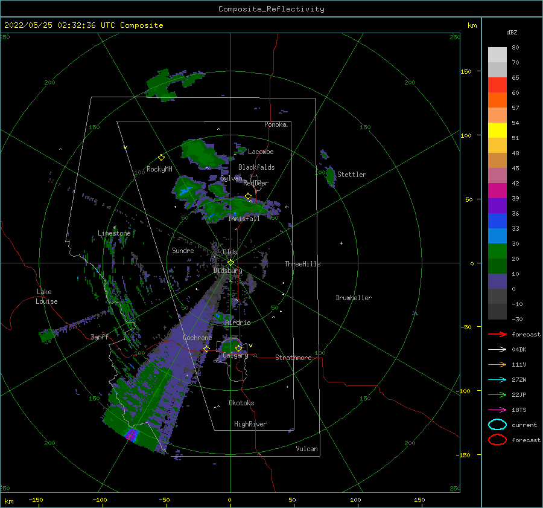This screenshot has height=508, width=543.
Task: Click the blue reflectivity core west of Sylvan
Action: pyautogui.click(x=185, y=191)
